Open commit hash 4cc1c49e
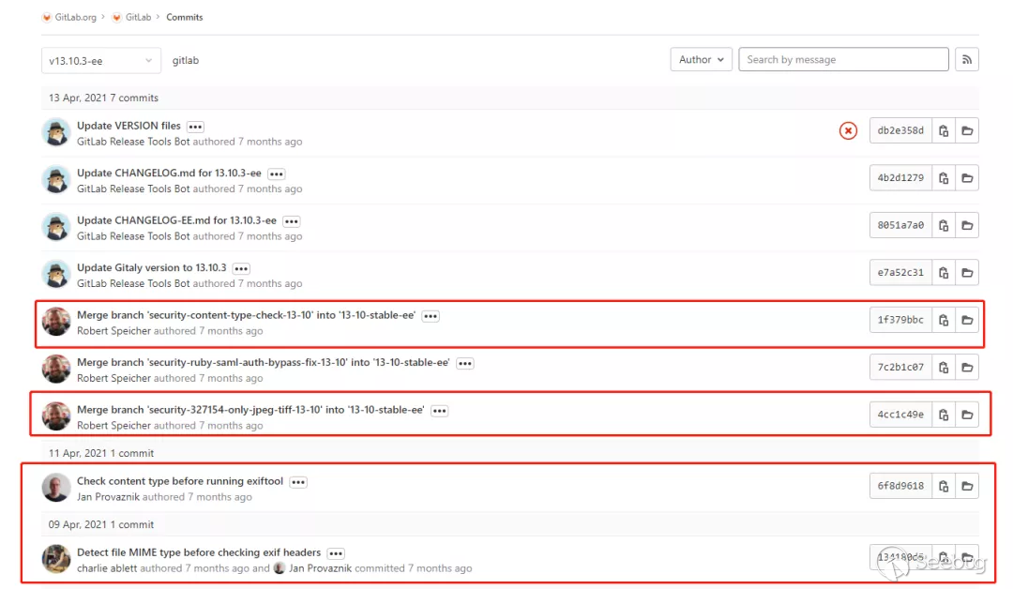 (x=900, y=415)
